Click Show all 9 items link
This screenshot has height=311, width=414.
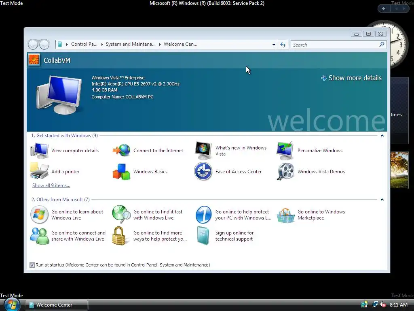pos(51,185)
